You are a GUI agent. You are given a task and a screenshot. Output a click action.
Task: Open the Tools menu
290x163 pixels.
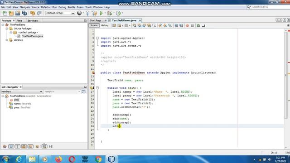pyautogui.click(x=88, y=7)
